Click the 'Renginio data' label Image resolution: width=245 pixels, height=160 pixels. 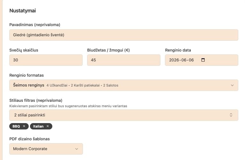click(x=178, y=50)
